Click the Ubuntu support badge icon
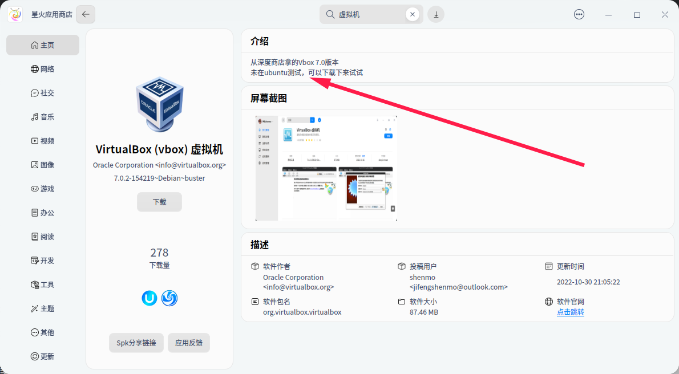The image size is (679, 374). pyautogui.click(x=149, y=298)
